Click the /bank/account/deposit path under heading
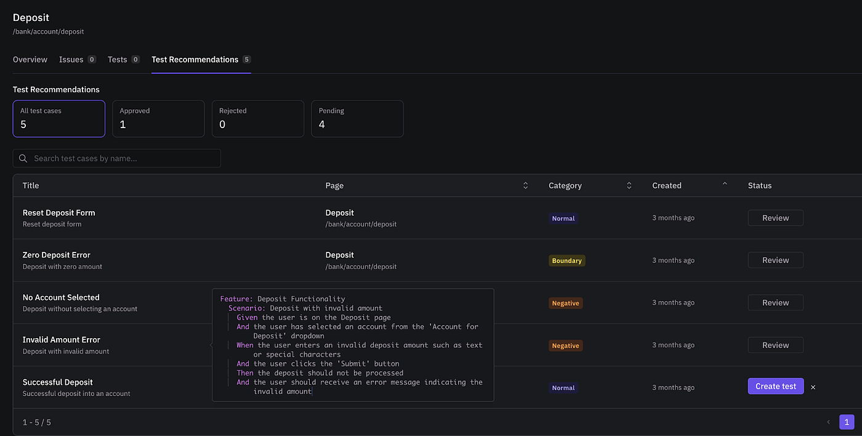862x436 pixels. [x=49, y=31]
